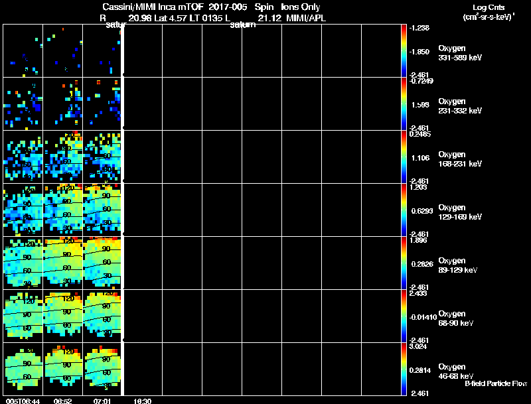The width and height of the screenshot is (531, 404).
Task: Select the 129-169 keV panel at 06:44
Action: [23, 210]
